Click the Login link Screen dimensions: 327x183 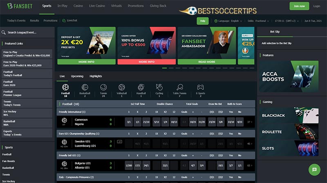tap(316, 6)
